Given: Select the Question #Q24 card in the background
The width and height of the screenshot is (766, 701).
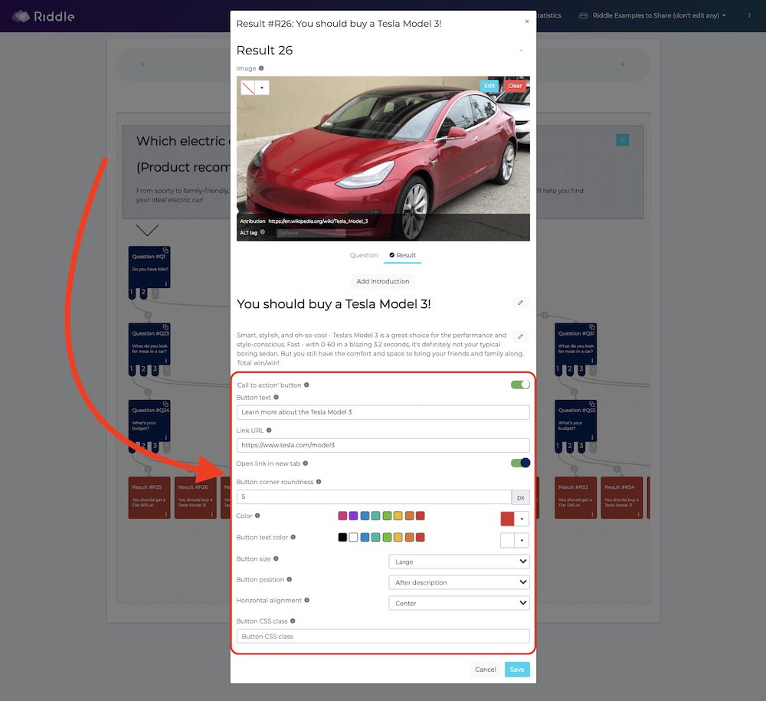Looking at the screenshot, I should 149,421.
